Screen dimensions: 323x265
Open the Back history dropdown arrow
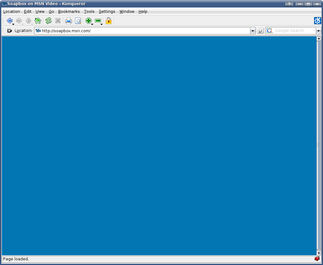pos(13,24)
